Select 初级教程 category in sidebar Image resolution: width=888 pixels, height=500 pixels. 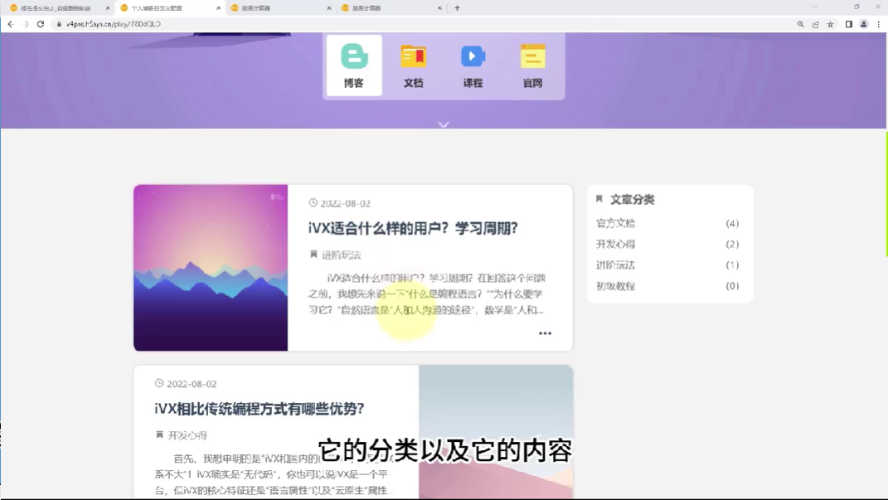(615, 286)
